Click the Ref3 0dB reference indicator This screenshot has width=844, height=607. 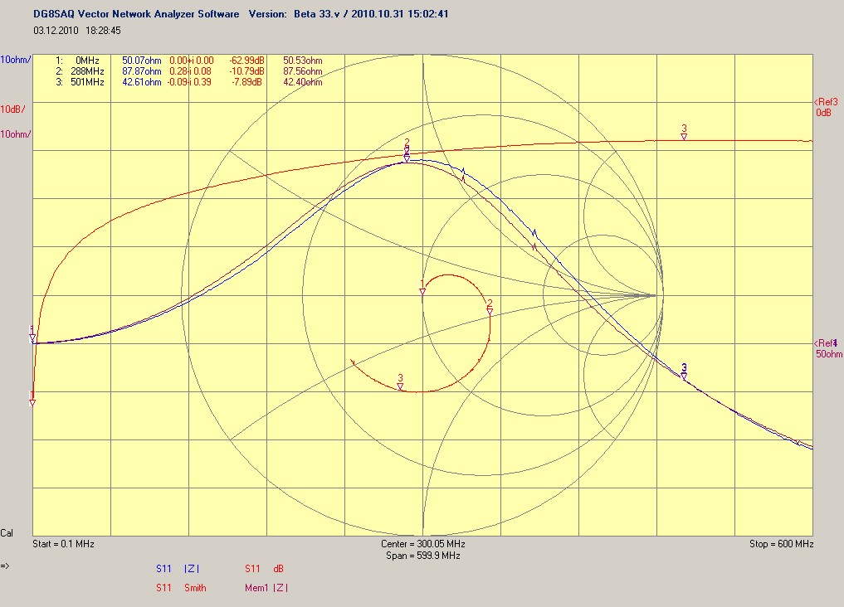click(x=826, y=107)
